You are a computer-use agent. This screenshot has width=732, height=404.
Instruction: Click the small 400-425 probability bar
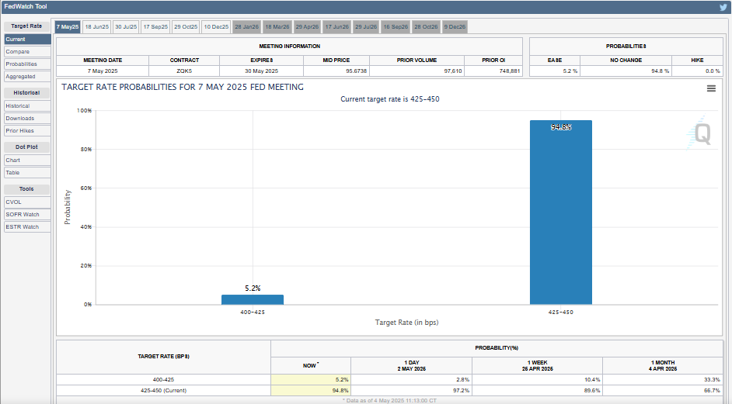pos(253,299)
